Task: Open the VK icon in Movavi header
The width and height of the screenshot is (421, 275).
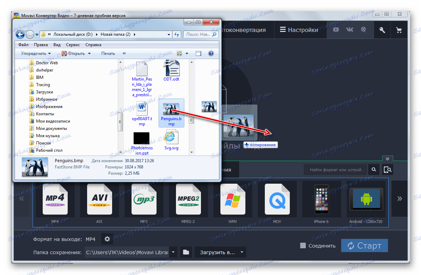Action: tap(350, 30)
